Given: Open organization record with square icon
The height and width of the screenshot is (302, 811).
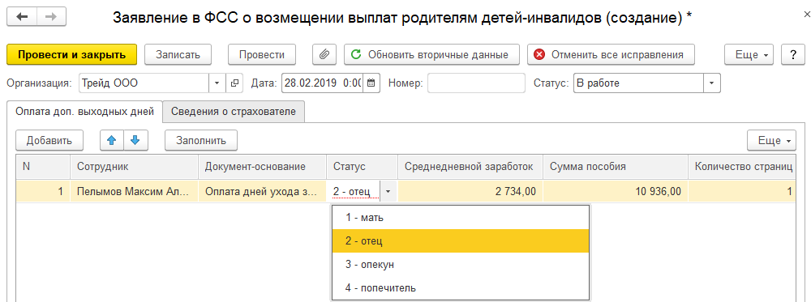Looking at the screenshot, I should click(234, 83).
